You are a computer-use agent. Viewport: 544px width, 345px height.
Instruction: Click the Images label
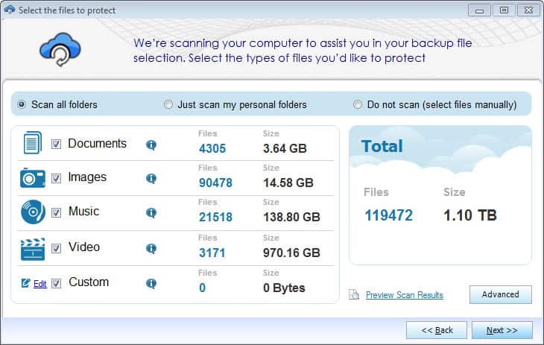coord(87,177)
